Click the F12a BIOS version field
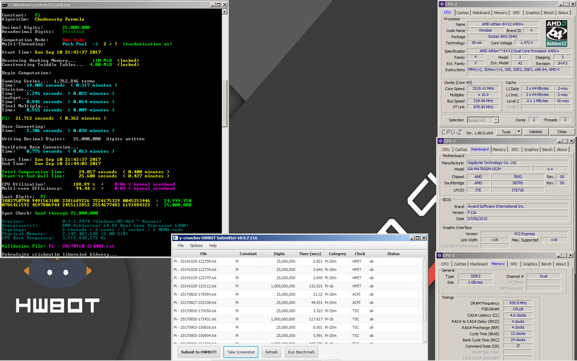This screenshot has height=361, width=577. pos(518,212)
